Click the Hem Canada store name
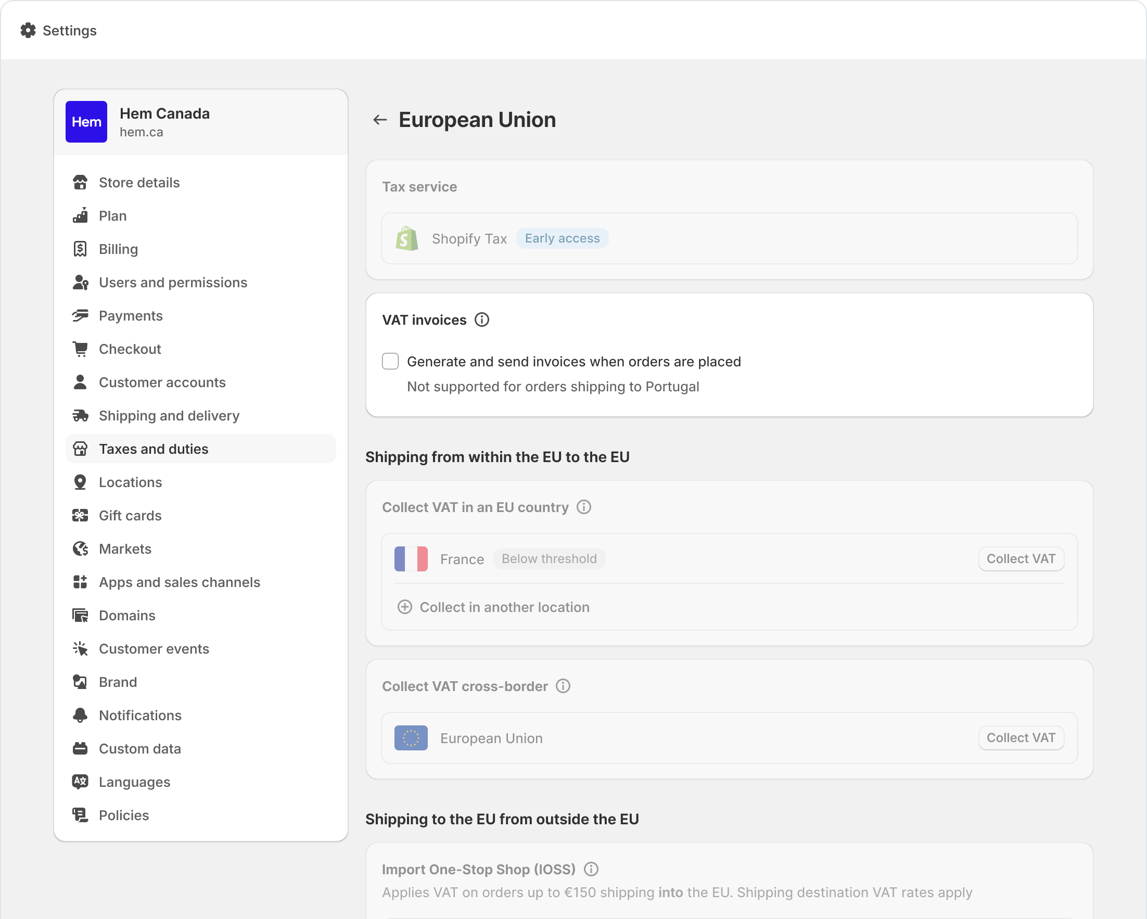Screen dimensions: 1147x919 [165, 113]
